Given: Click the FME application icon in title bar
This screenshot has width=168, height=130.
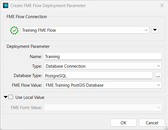Looking at the screenshot, I should pos(6,5).
